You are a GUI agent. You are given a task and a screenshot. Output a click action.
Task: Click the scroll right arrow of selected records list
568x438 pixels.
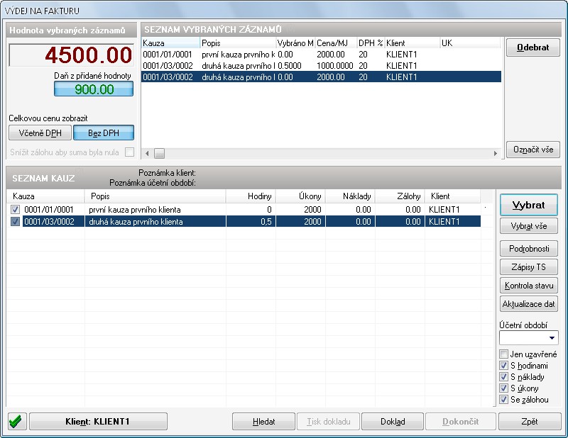[495, 153]
